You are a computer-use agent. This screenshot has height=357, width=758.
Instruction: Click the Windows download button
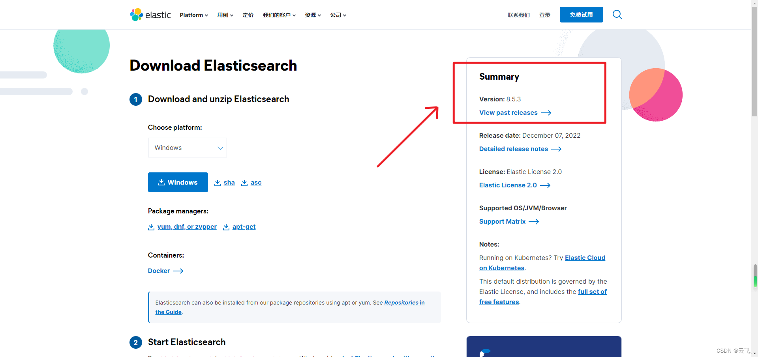click(178, 182)
